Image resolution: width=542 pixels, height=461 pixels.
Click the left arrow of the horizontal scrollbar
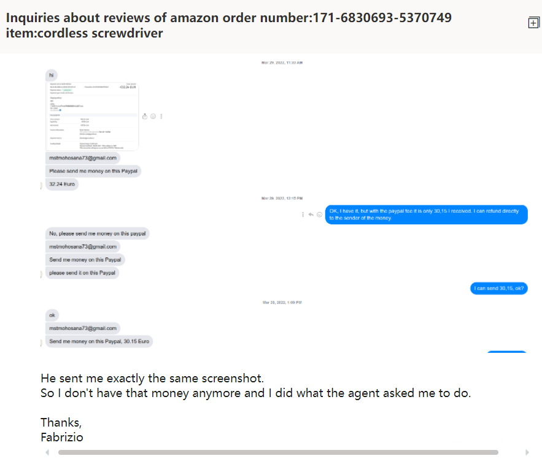point(48,452)
